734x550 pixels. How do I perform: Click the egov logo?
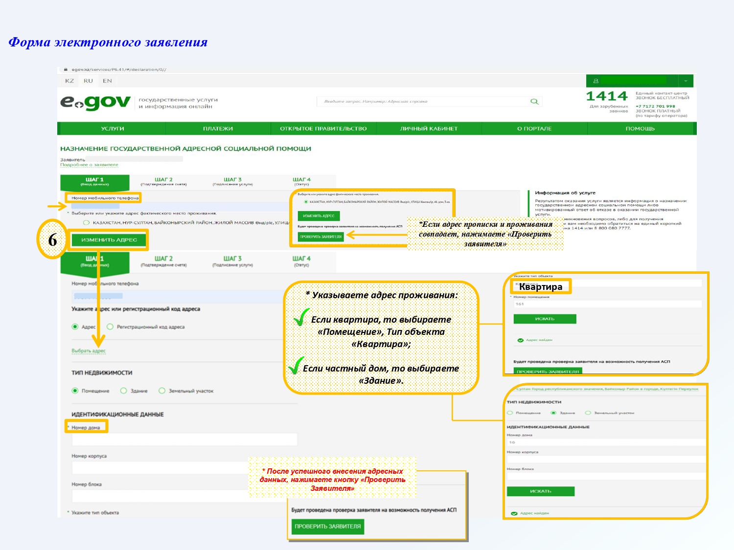[95, 102]
